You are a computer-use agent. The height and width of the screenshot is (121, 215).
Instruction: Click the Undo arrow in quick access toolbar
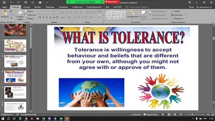coord(11,2)
